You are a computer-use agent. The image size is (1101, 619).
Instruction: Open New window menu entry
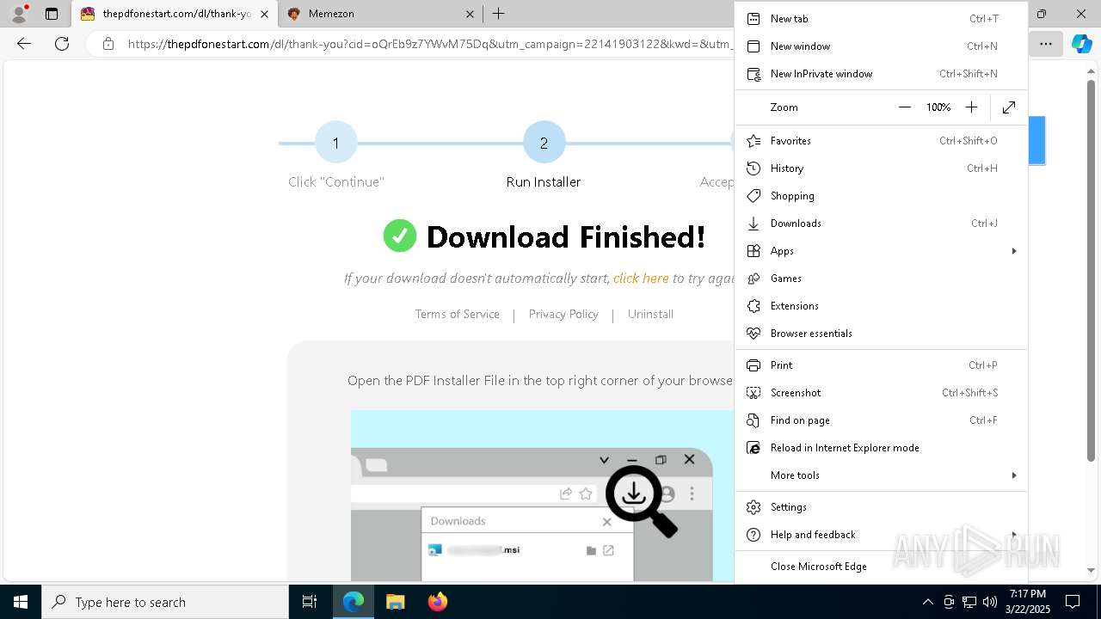point(881,46)
